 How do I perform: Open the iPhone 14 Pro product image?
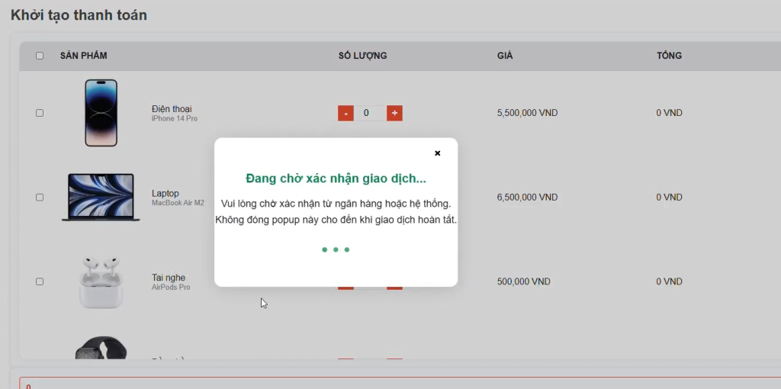pos(101,113)
